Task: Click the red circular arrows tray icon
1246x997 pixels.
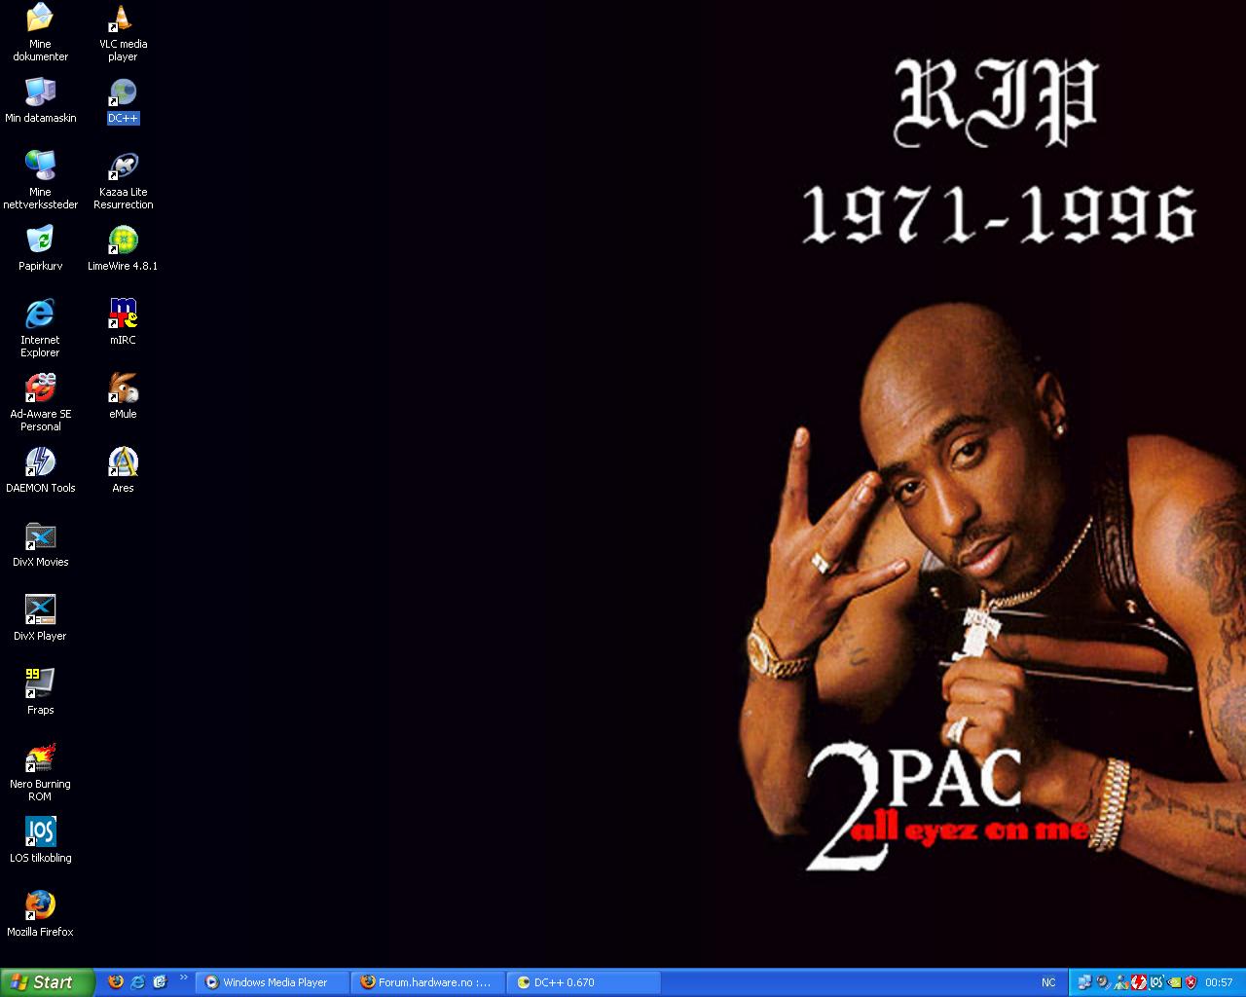Action: 1139,982
